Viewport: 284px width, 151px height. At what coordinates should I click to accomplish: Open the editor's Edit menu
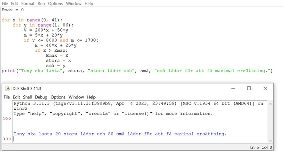(x=15, y=4)
